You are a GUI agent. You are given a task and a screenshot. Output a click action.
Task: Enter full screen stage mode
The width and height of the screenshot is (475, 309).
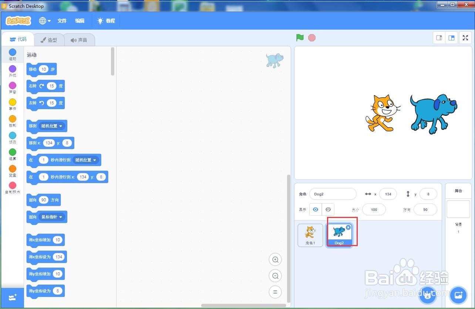point(465,38)
